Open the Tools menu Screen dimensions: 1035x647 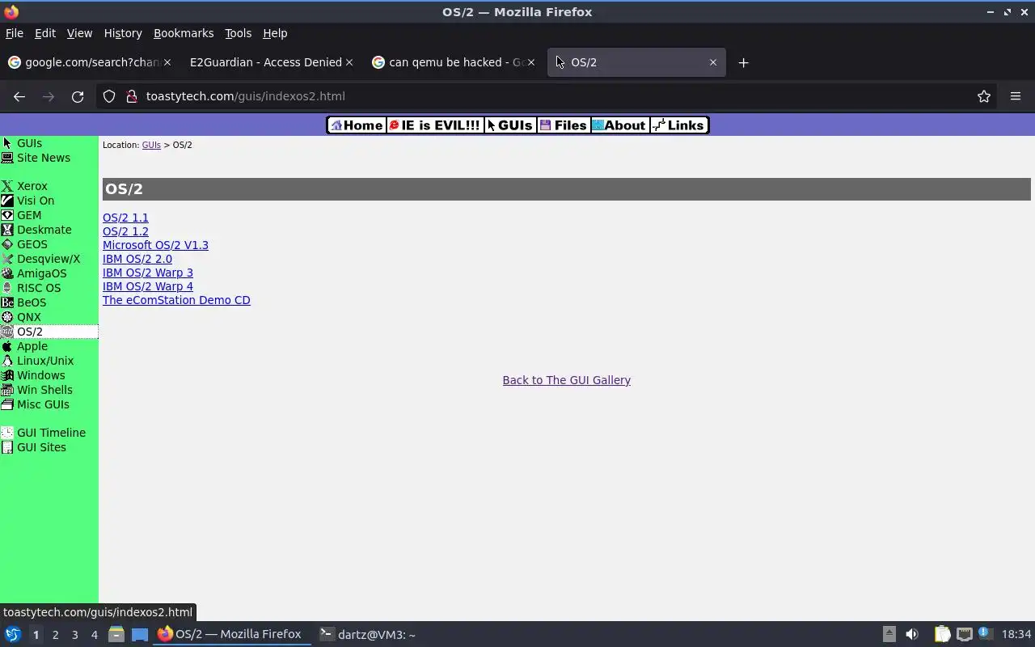click(x=238, y=33)
